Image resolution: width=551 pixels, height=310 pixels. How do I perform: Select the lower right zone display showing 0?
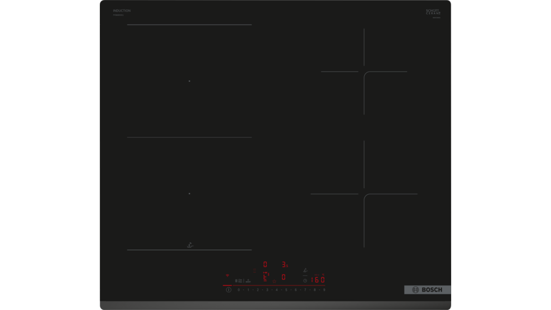pyautogui.click(x=283, y=278)
